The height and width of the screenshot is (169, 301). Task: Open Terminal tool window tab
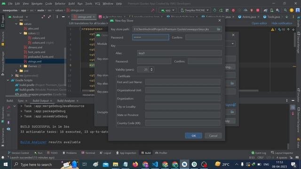click(88, 153)
